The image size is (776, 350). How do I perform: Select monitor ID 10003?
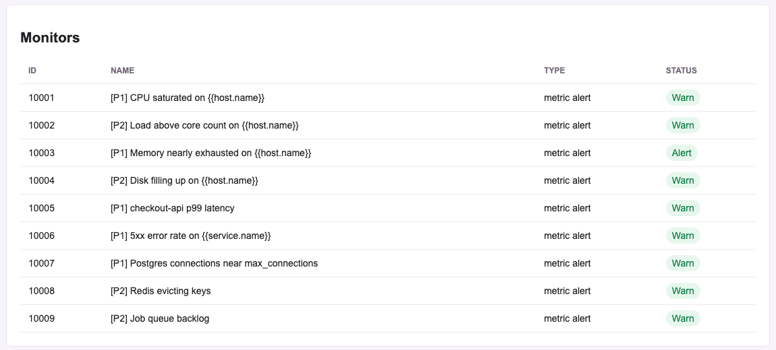coord(42,153)
